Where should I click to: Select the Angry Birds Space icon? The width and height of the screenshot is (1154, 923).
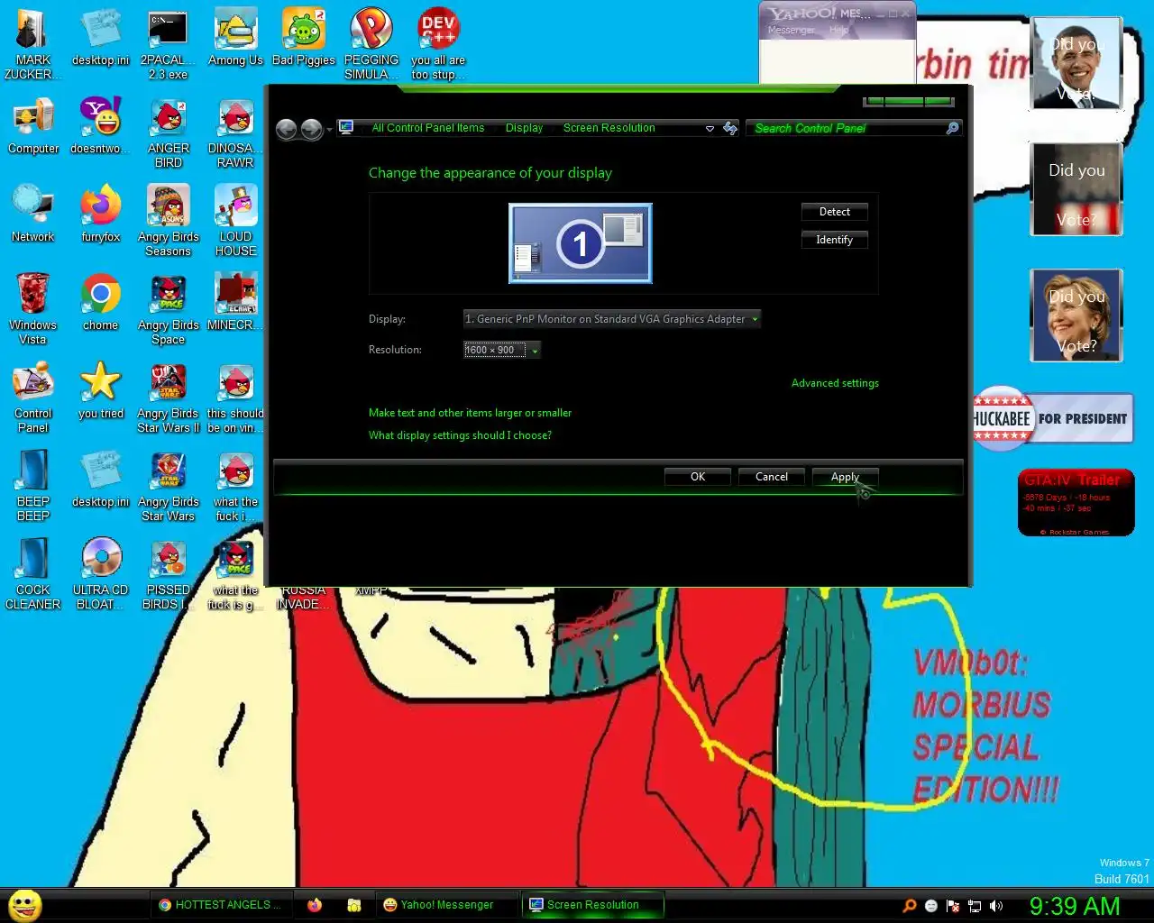tap(169, 308)
